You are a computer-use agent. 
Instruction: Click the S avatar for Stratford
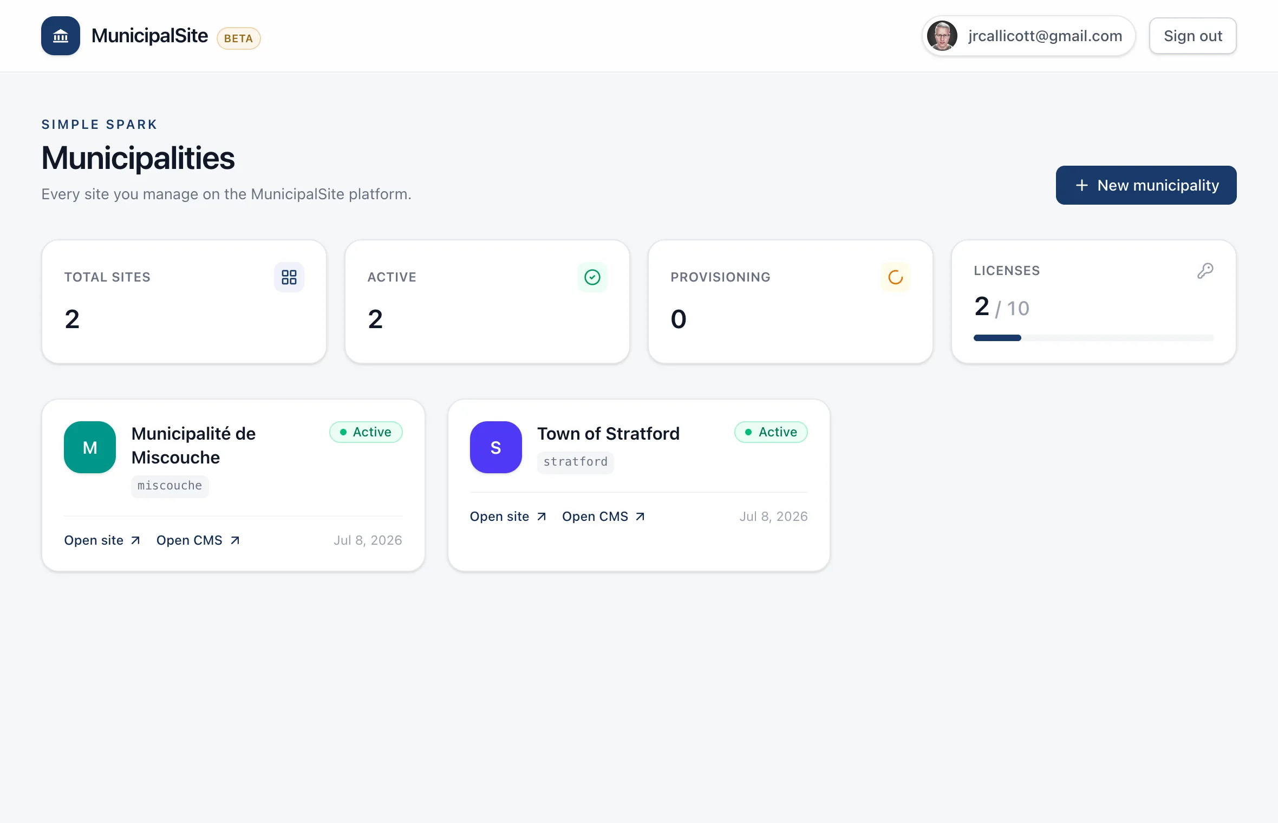(496, 447)
